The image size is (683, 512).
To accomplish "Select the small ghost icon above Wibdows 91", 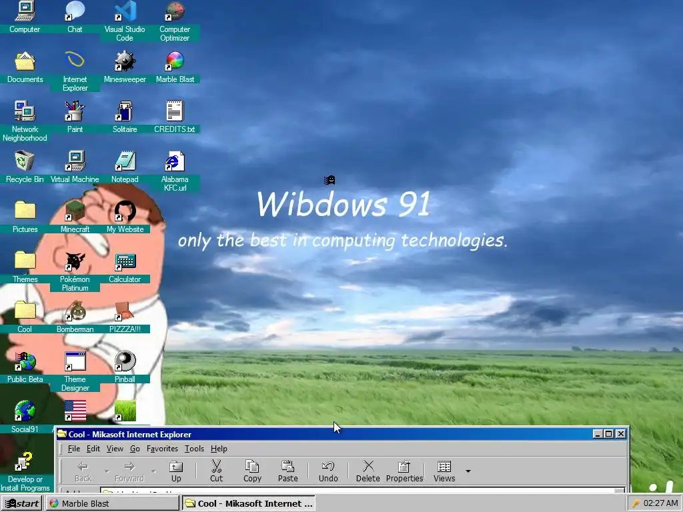I will [x=329, y=180].
